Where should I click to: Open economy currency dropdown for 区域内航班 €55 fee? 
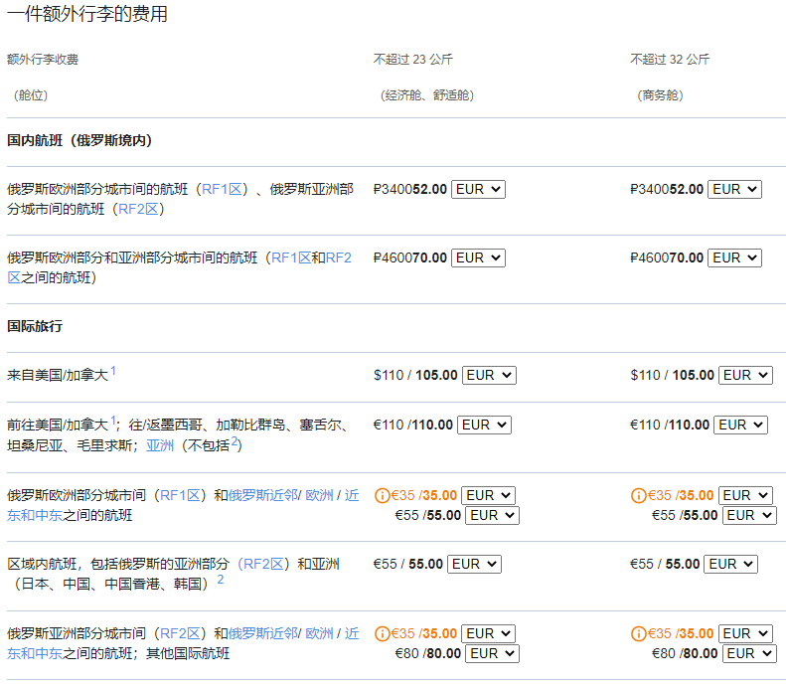474,564
